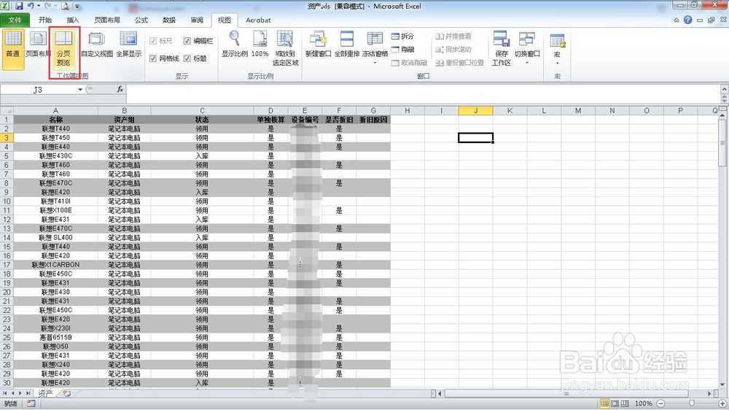This screenshot has width=729, height=410.
Task: Expand Switch Windows (切换窗口) dropdown
Action: pos(527,62)
